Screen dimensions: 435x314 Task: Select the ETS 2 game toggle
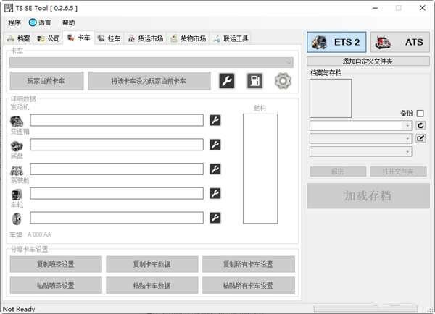337,42
